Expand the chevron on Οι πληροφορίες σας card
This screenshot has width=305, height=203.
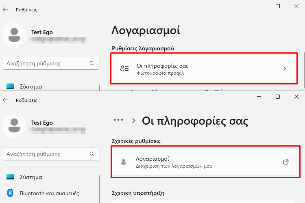285,69
